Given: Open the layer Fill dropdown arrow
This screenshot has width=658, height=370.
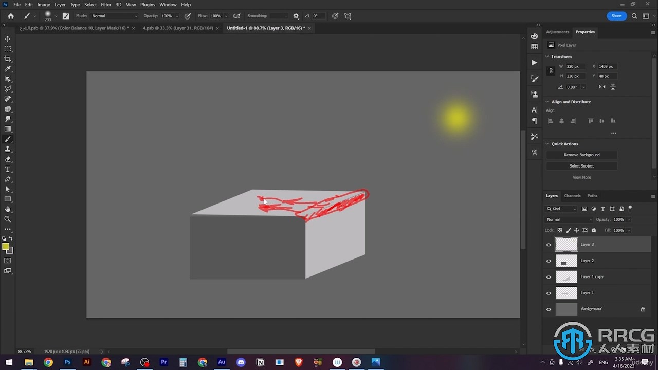Looking at the screenshot, I should [628, 230].
